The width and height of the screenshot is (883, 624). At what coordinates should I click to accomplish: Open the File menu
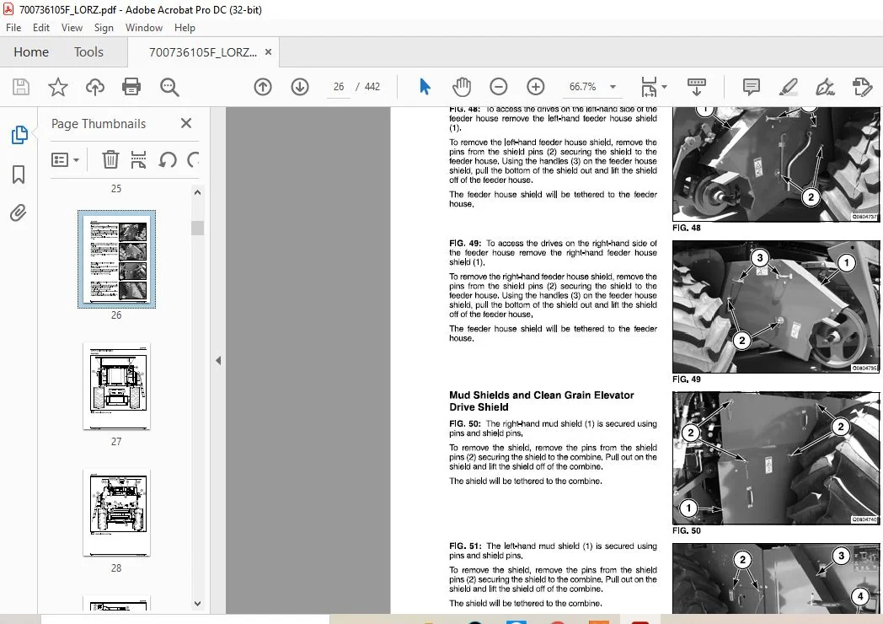click(13, 28)
